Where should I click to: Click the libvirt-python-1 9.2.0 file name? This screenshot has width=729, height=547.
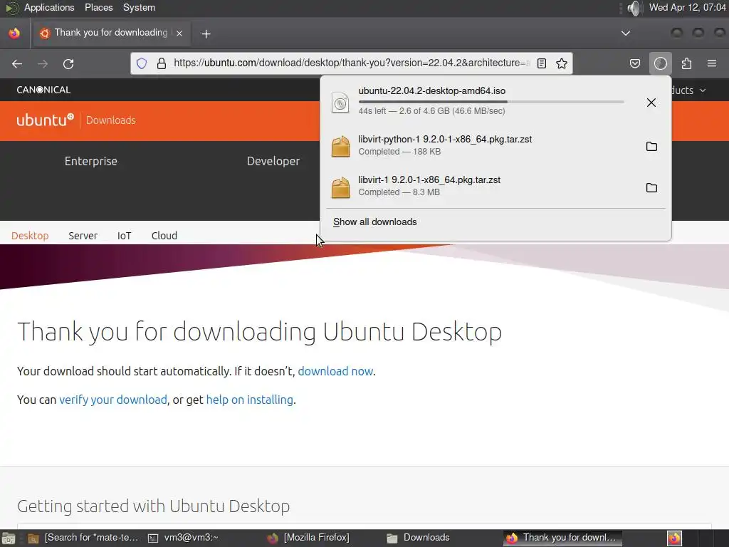pos(445,139)
